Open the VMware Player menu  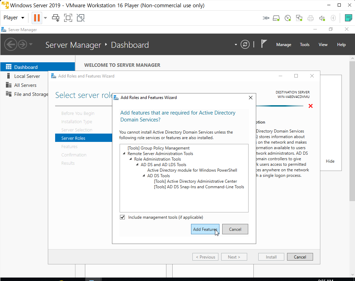pyautogui.click(x=14, y=18)
